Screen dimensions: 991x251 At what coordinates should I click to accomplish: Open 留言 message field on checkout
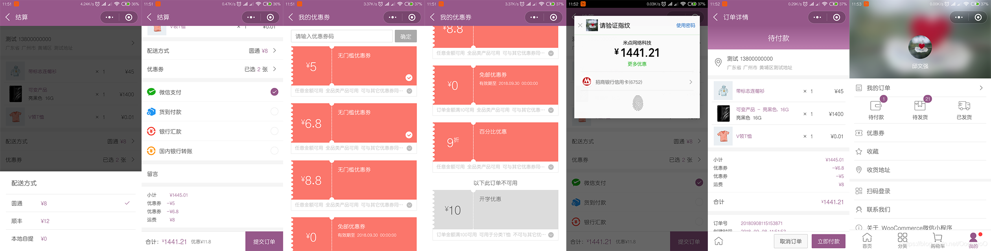[212, 174]
